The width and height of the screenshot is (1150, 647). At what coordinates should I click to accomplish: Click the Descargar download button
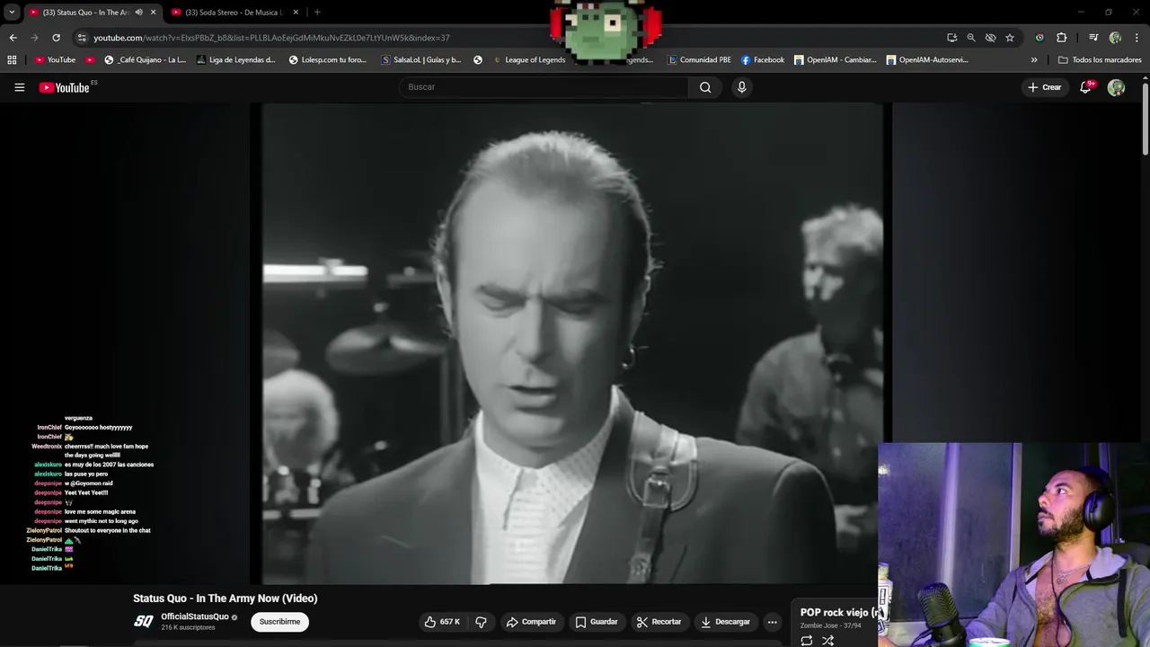[725, 622]
